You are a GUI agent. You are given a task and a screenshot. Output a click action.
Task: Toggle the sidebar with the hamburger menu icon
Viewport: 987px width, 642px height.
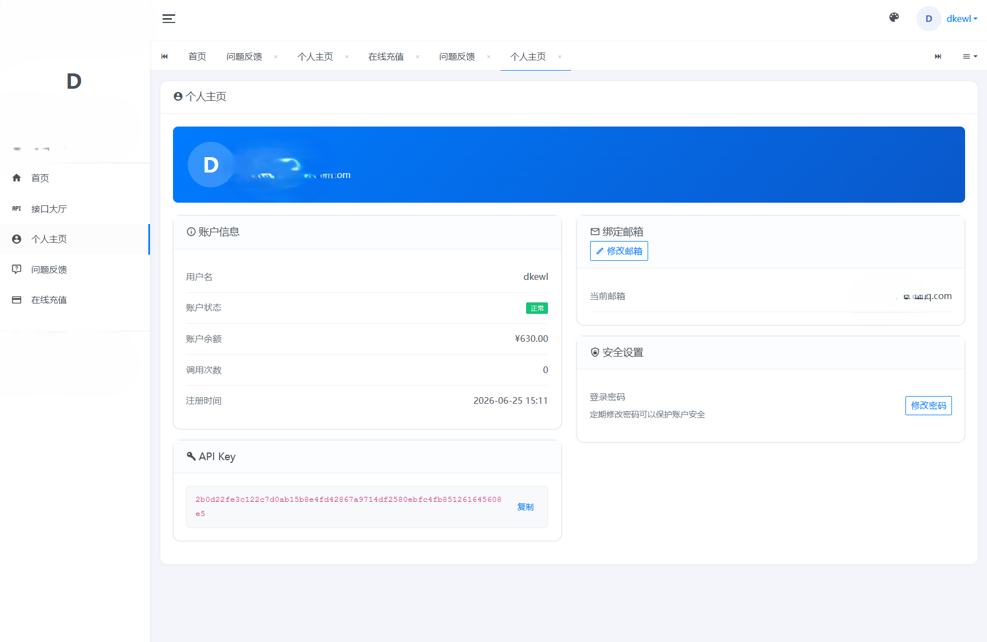tap(169, 19)
